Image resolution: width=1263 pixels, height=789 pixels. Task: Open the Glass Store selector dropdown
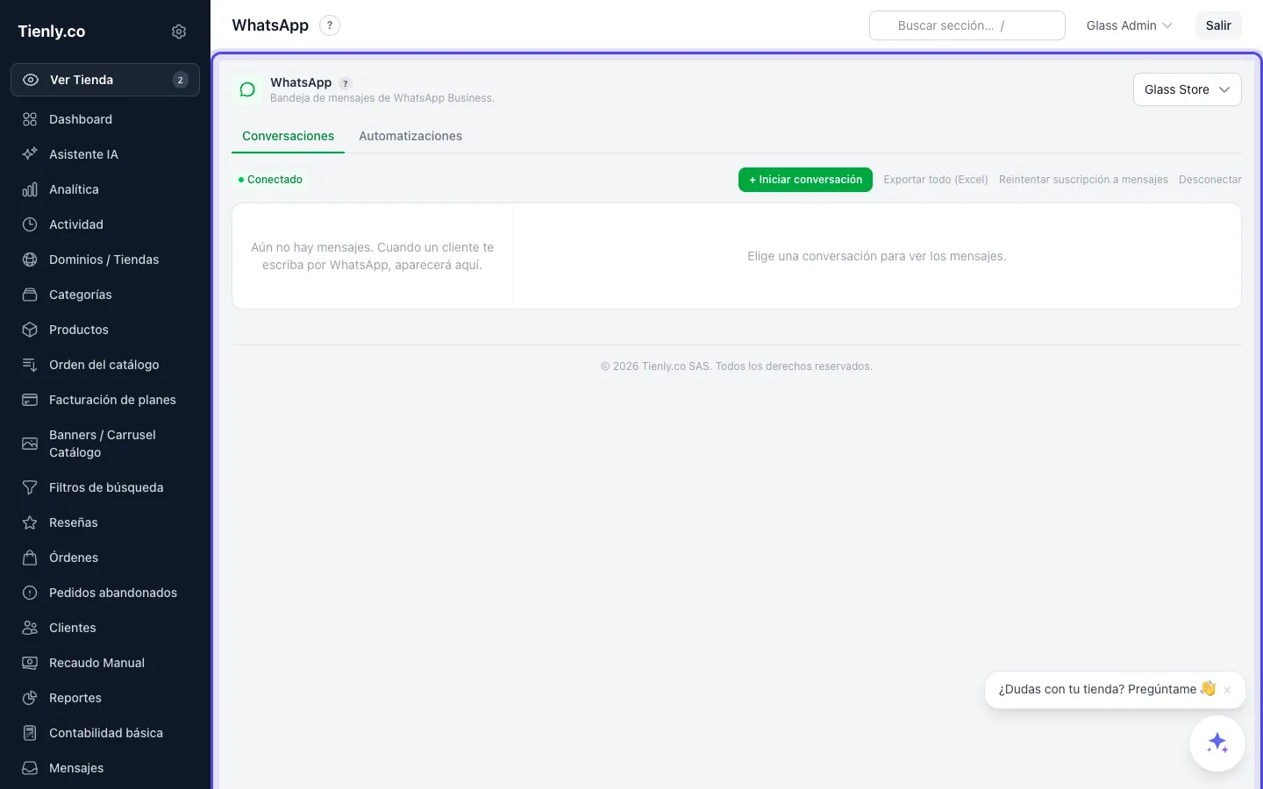1188,89
